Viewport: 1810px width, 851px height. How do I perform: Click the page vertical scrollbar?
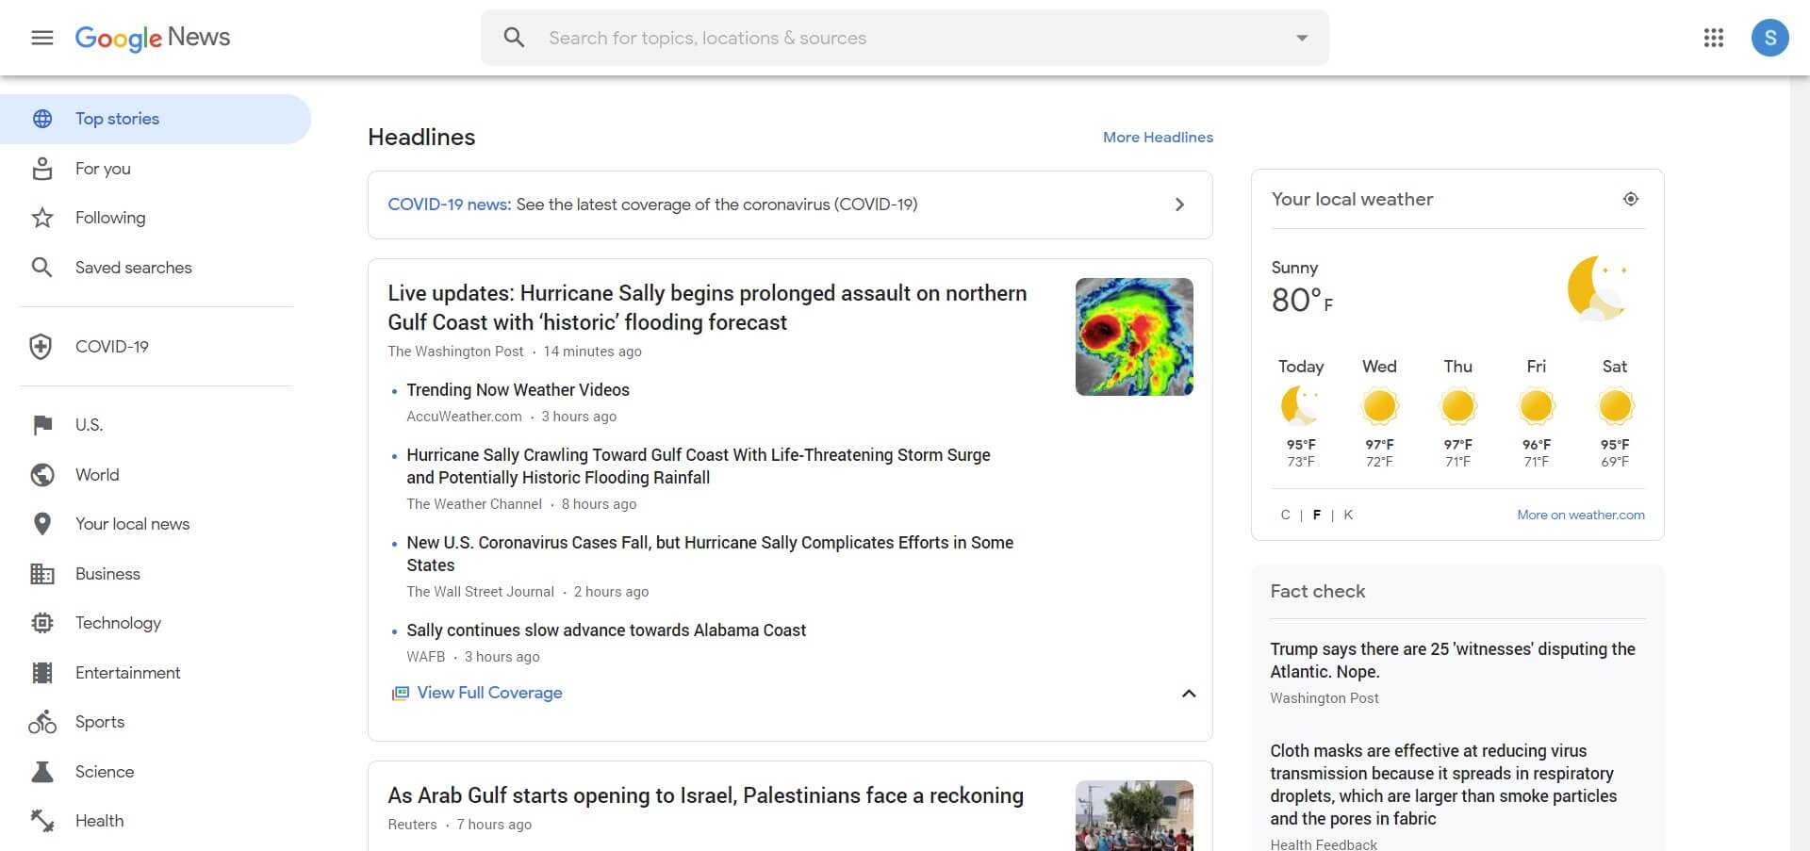pos(1800,464)
